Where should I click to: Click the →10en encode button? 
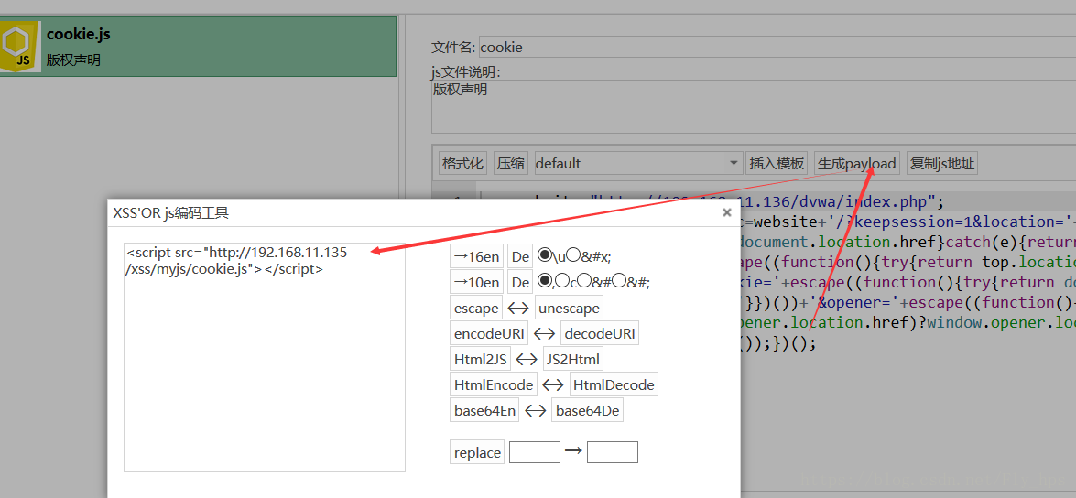pyautogui.click(x=477, y=282)
